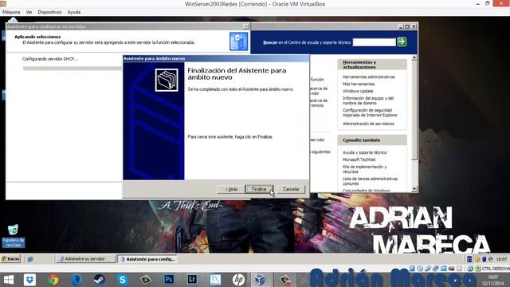This screenshot has height=287, width=510.
Task: Launch Internet Explorer from guest quick launch
Action: [30, 259]
